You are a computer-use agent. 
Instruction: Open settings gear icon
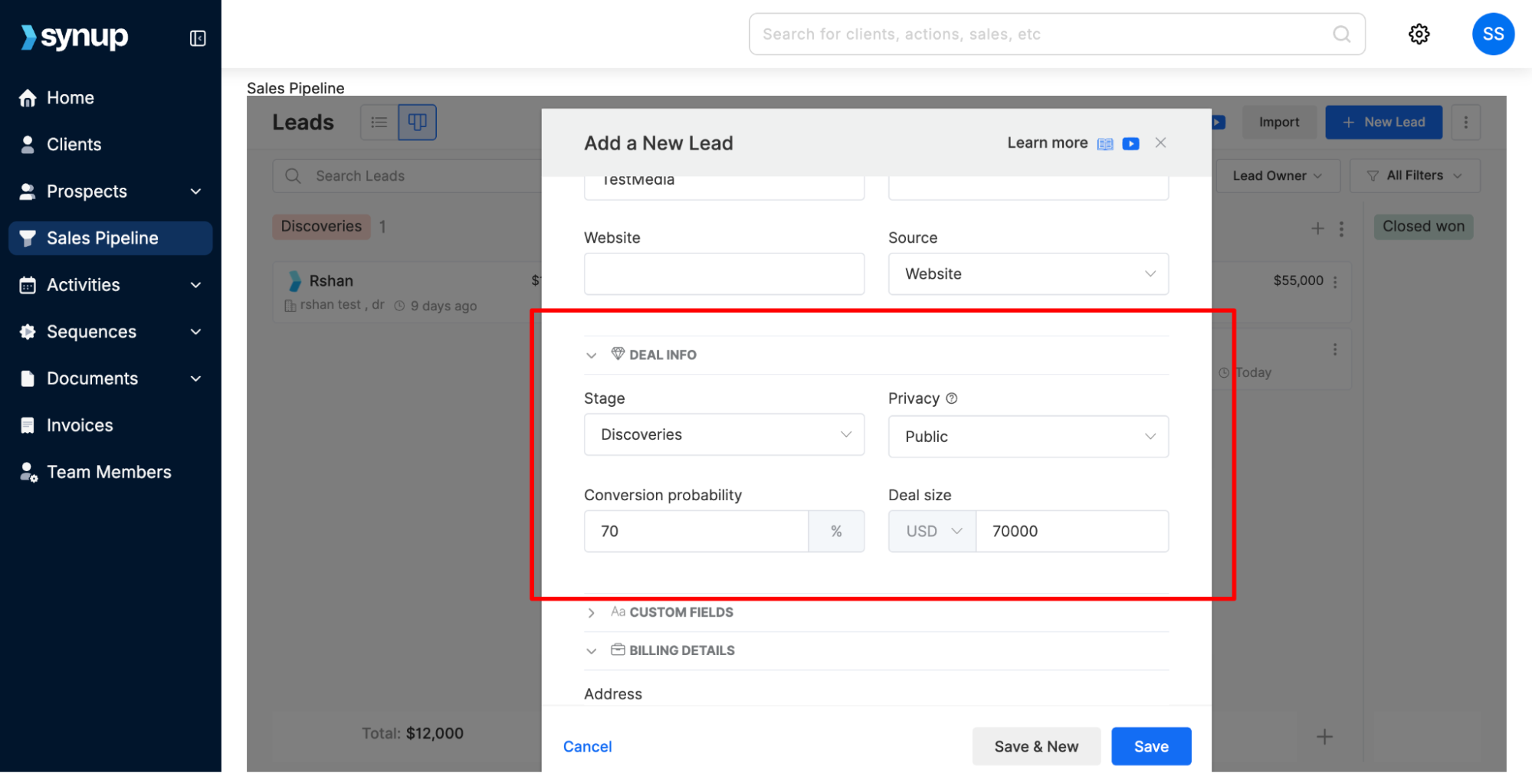(x=1419, y=34)
